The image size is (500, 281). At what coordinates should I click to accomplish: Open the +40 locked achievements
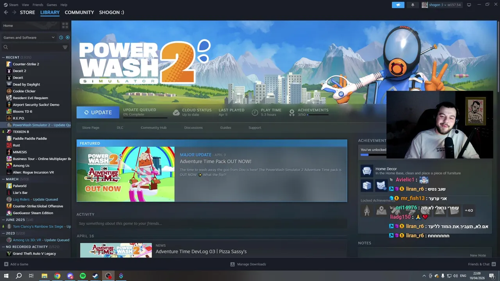pos(469,210)
